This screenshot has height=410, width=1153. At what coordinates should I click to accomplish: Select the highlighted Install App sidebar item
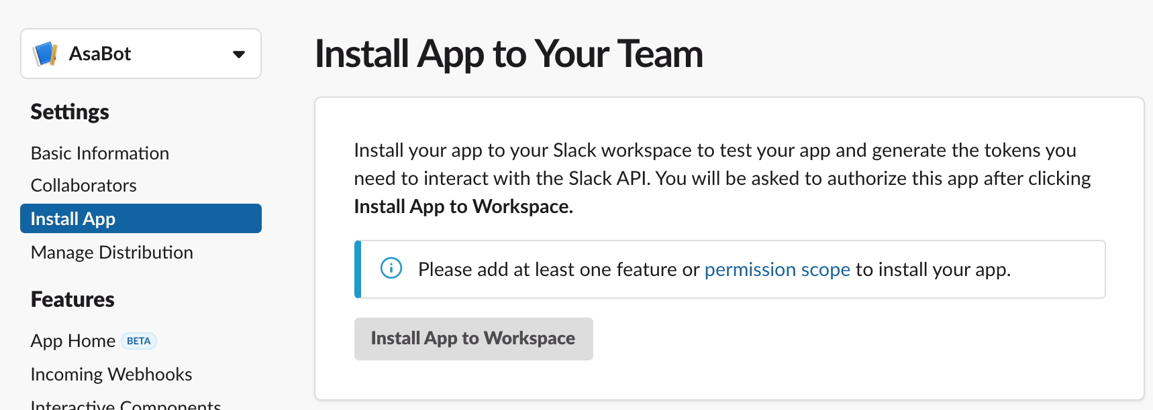(73, 219)
